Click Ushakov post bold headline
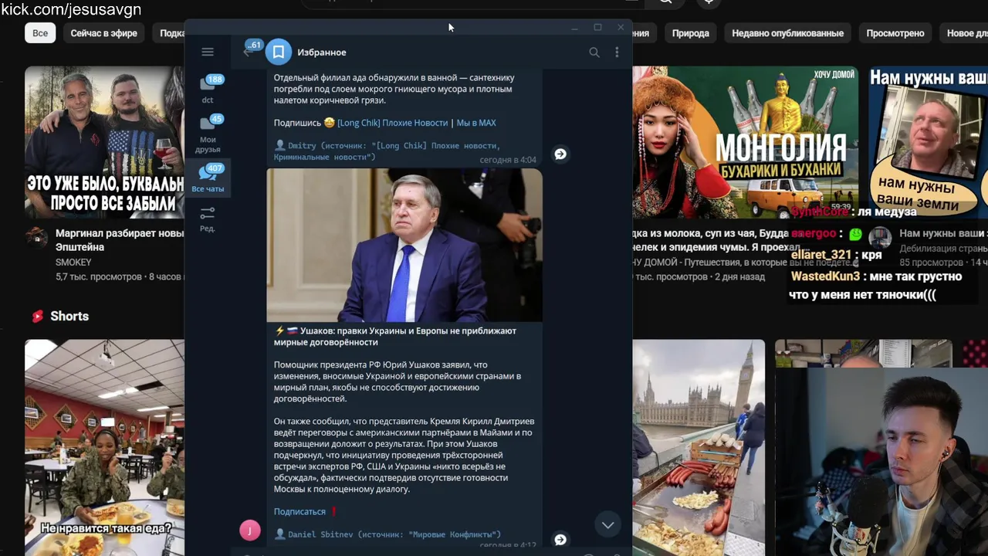Screen dimensions: 988x556 tap(395, 336)
